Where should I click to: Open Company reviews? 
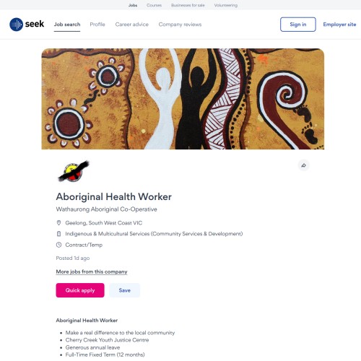(x=180, y=25)
